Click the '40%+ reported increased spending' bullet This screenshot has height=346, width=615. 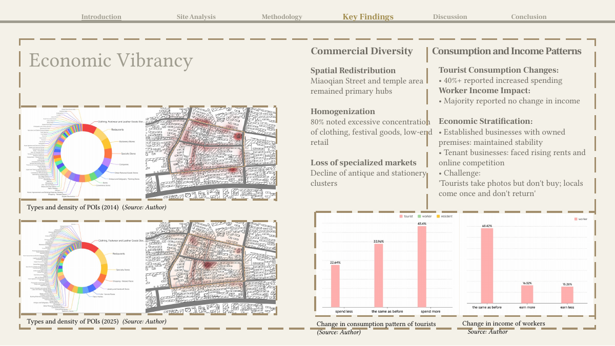pyautogui.click(x=501, y=80)
